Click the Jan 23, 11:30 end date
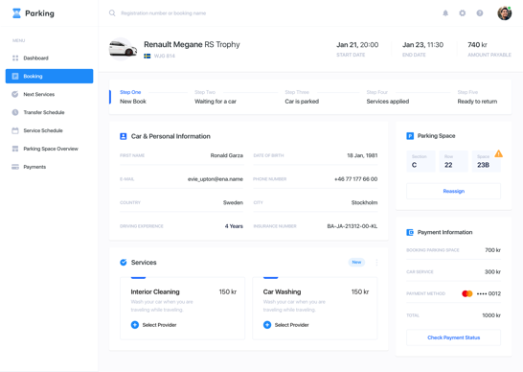 [x=423, y=45]
